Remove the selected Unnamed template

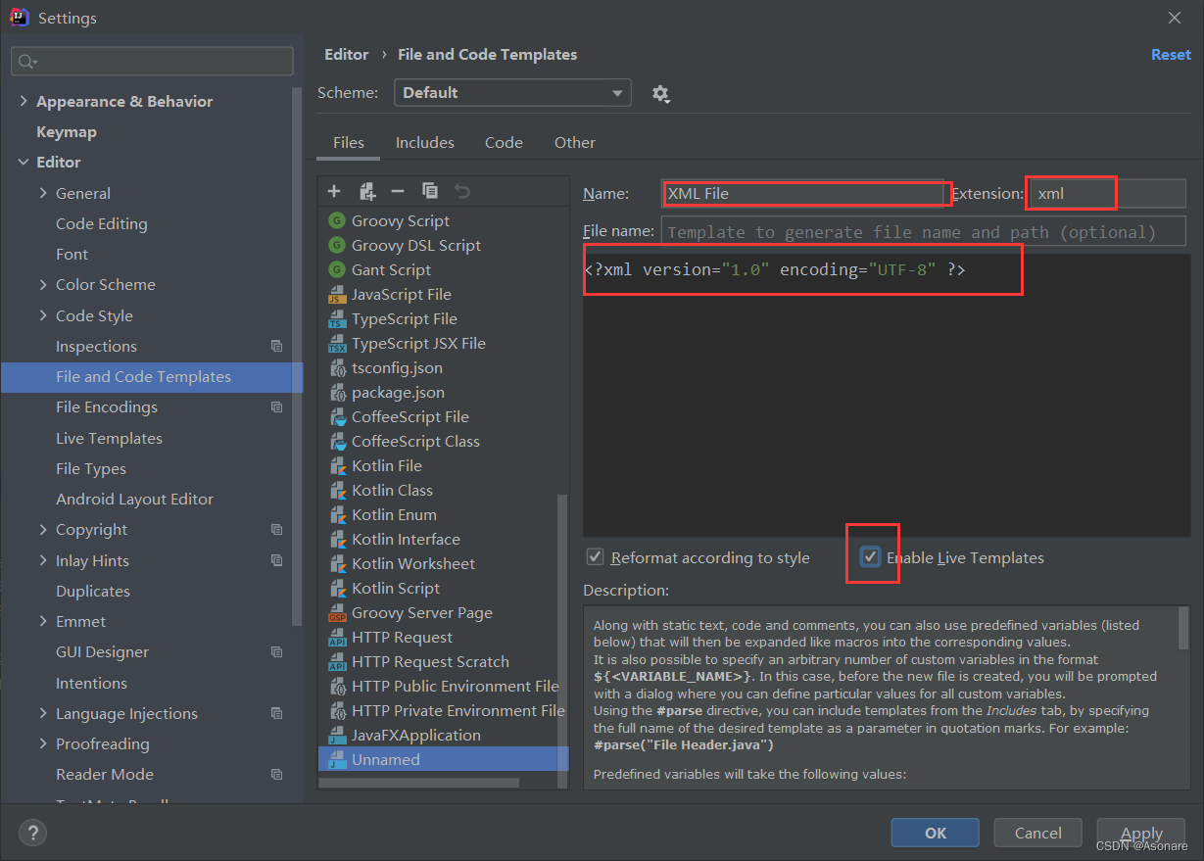[x=399, y=191]
